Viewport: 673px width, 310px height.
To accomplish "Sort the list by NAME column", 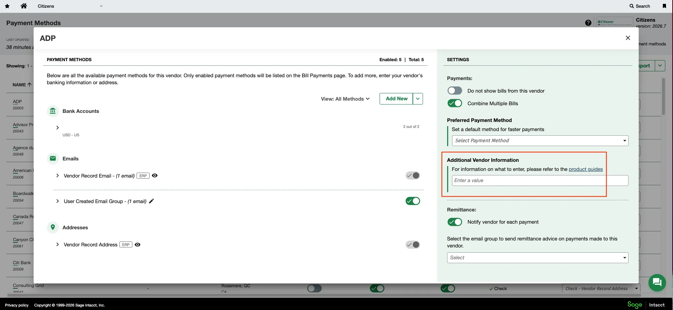I will coord(22,85).
